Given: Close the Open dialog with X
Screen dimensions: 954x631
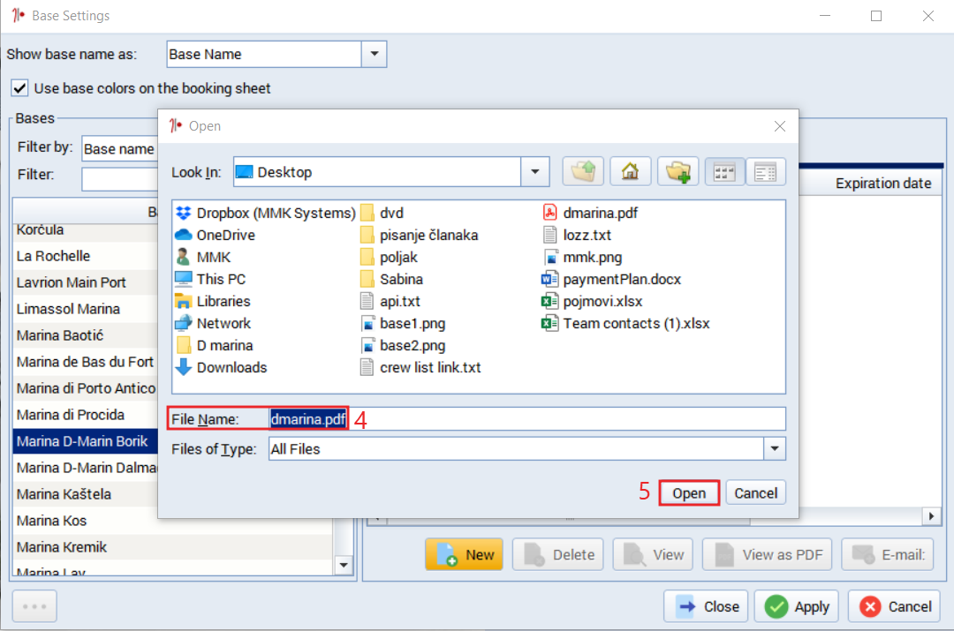Looking at the screenshot, I should tap(779, 126).
